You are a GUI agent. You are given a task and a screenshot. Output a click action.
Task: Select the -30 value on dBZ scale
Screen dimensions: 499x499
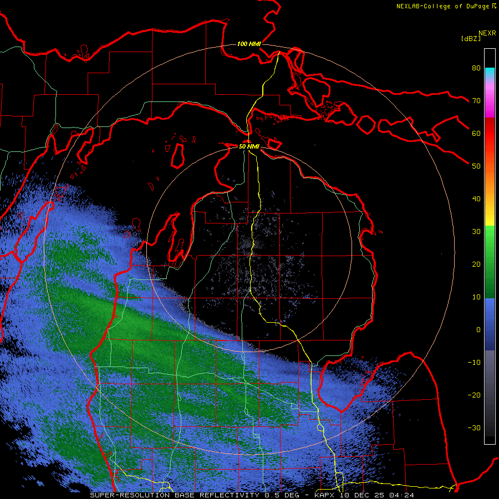(x=474, y=428)
